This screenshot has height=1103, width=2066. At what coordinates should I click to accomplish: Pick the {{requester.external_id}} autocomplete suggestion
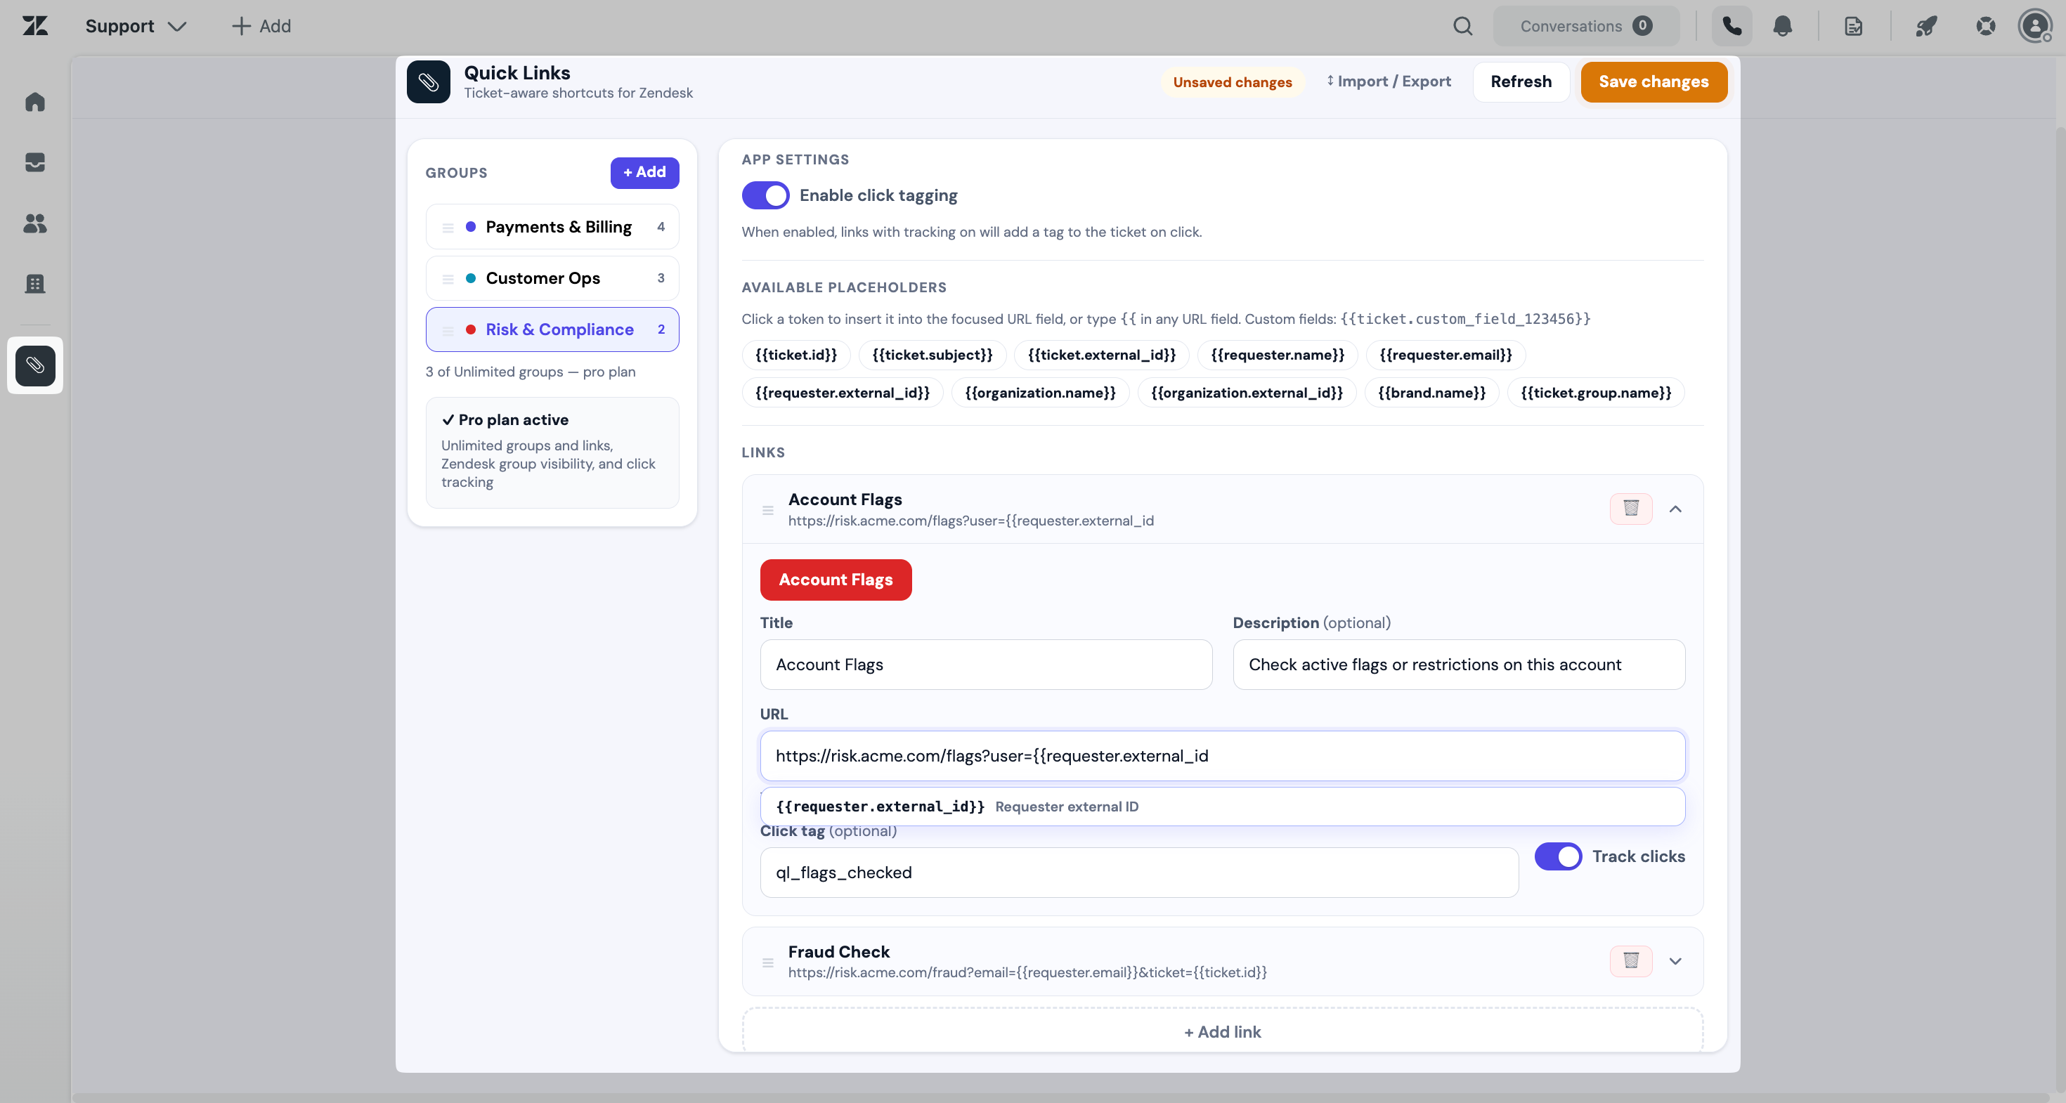(1222, 807)
